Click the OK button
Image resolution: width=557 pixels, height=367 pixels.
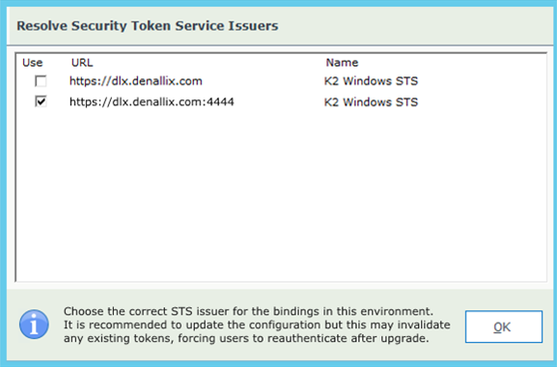(504, 326)
